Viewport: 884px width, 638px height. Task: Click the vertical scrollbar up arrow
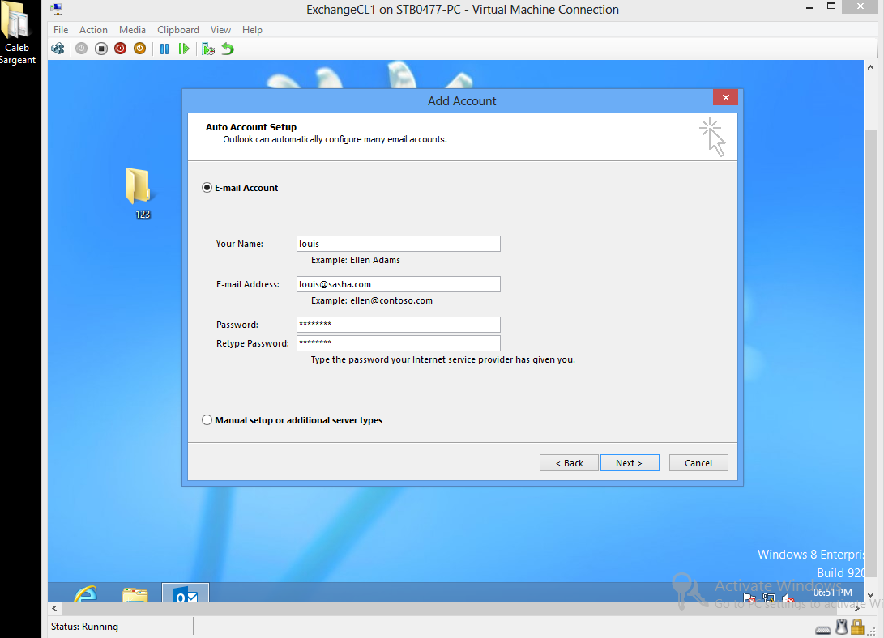click(x=870, y=67)
